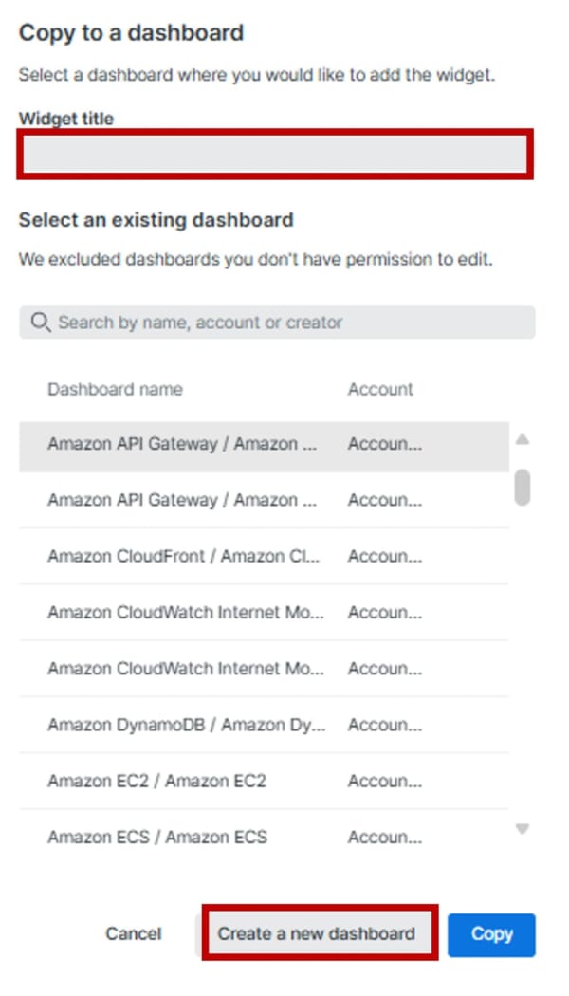Click the Widget title text field

tap(275, 155)
